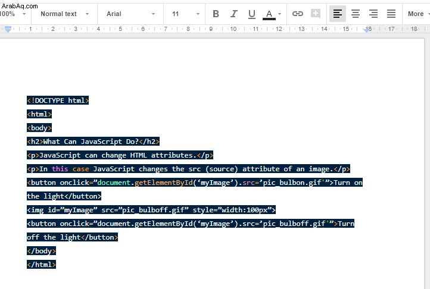Screen dimensions: 430x289
Task: Click the add comment icon
Action: pyautogui.click(x=316, y=14)
